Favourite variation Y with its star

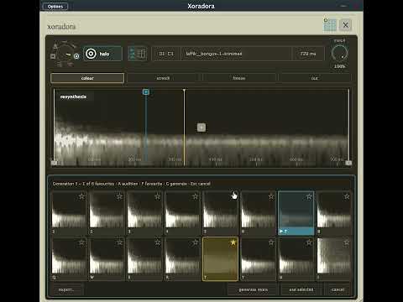pyautogui.click(x=271, y=242)
